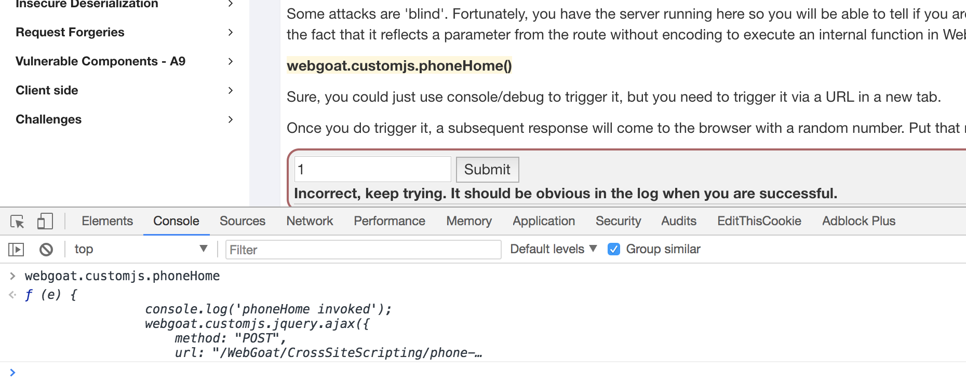Select the Elements tab
This screenshot has width=966, height=384.
pos(108,221)
